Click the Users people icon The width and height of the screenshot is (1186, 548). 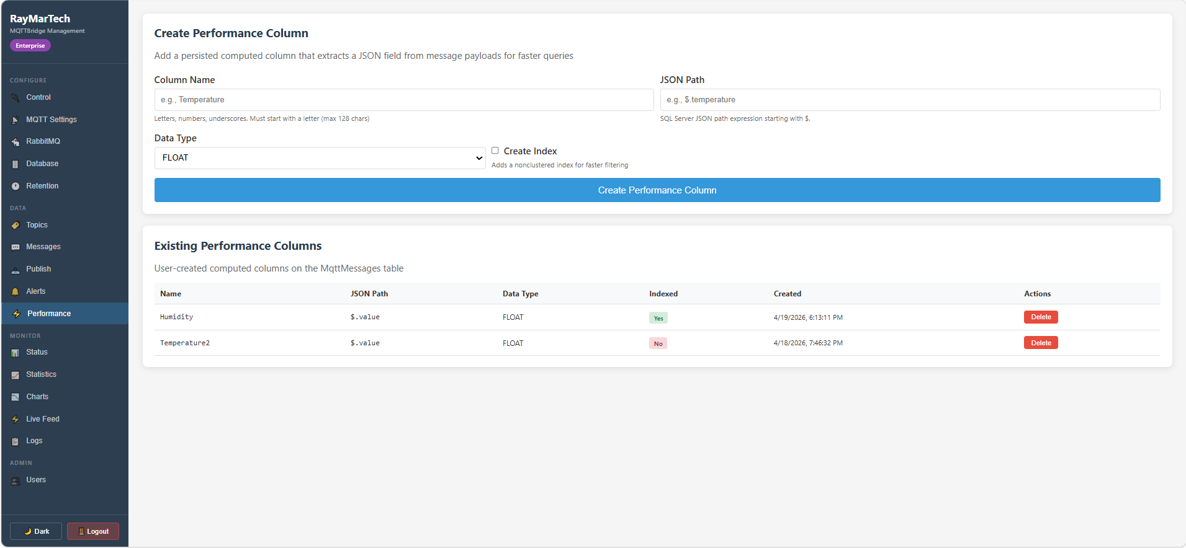[x=16, y=480]
